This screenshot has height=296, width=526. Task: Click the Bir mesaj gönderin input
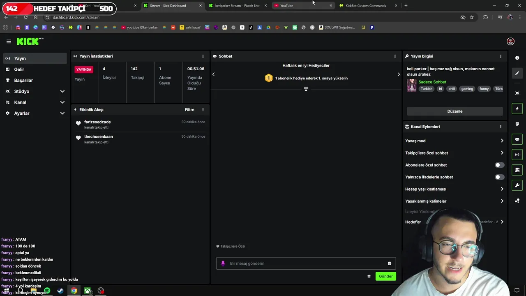coord(306,264)
